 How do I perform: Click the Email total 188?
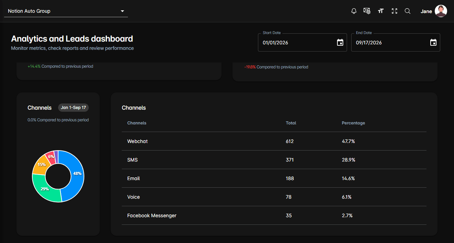point(290,178)
